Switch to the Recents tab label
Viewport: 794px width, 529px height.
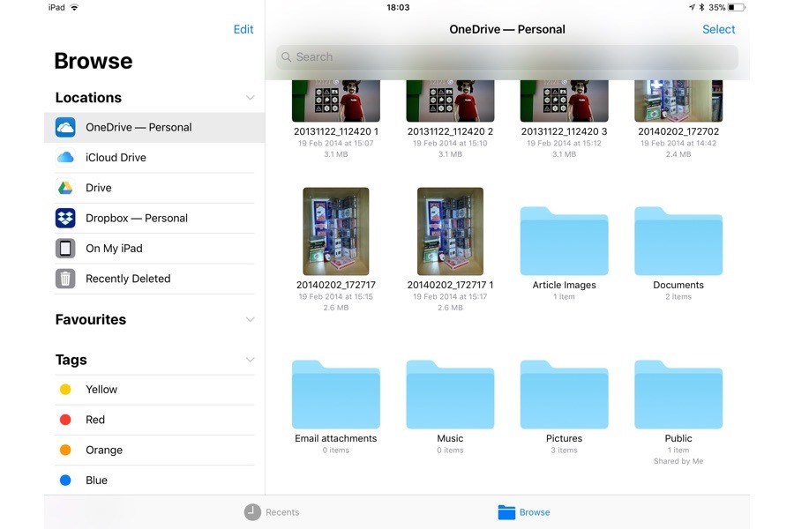coord(282,512)
